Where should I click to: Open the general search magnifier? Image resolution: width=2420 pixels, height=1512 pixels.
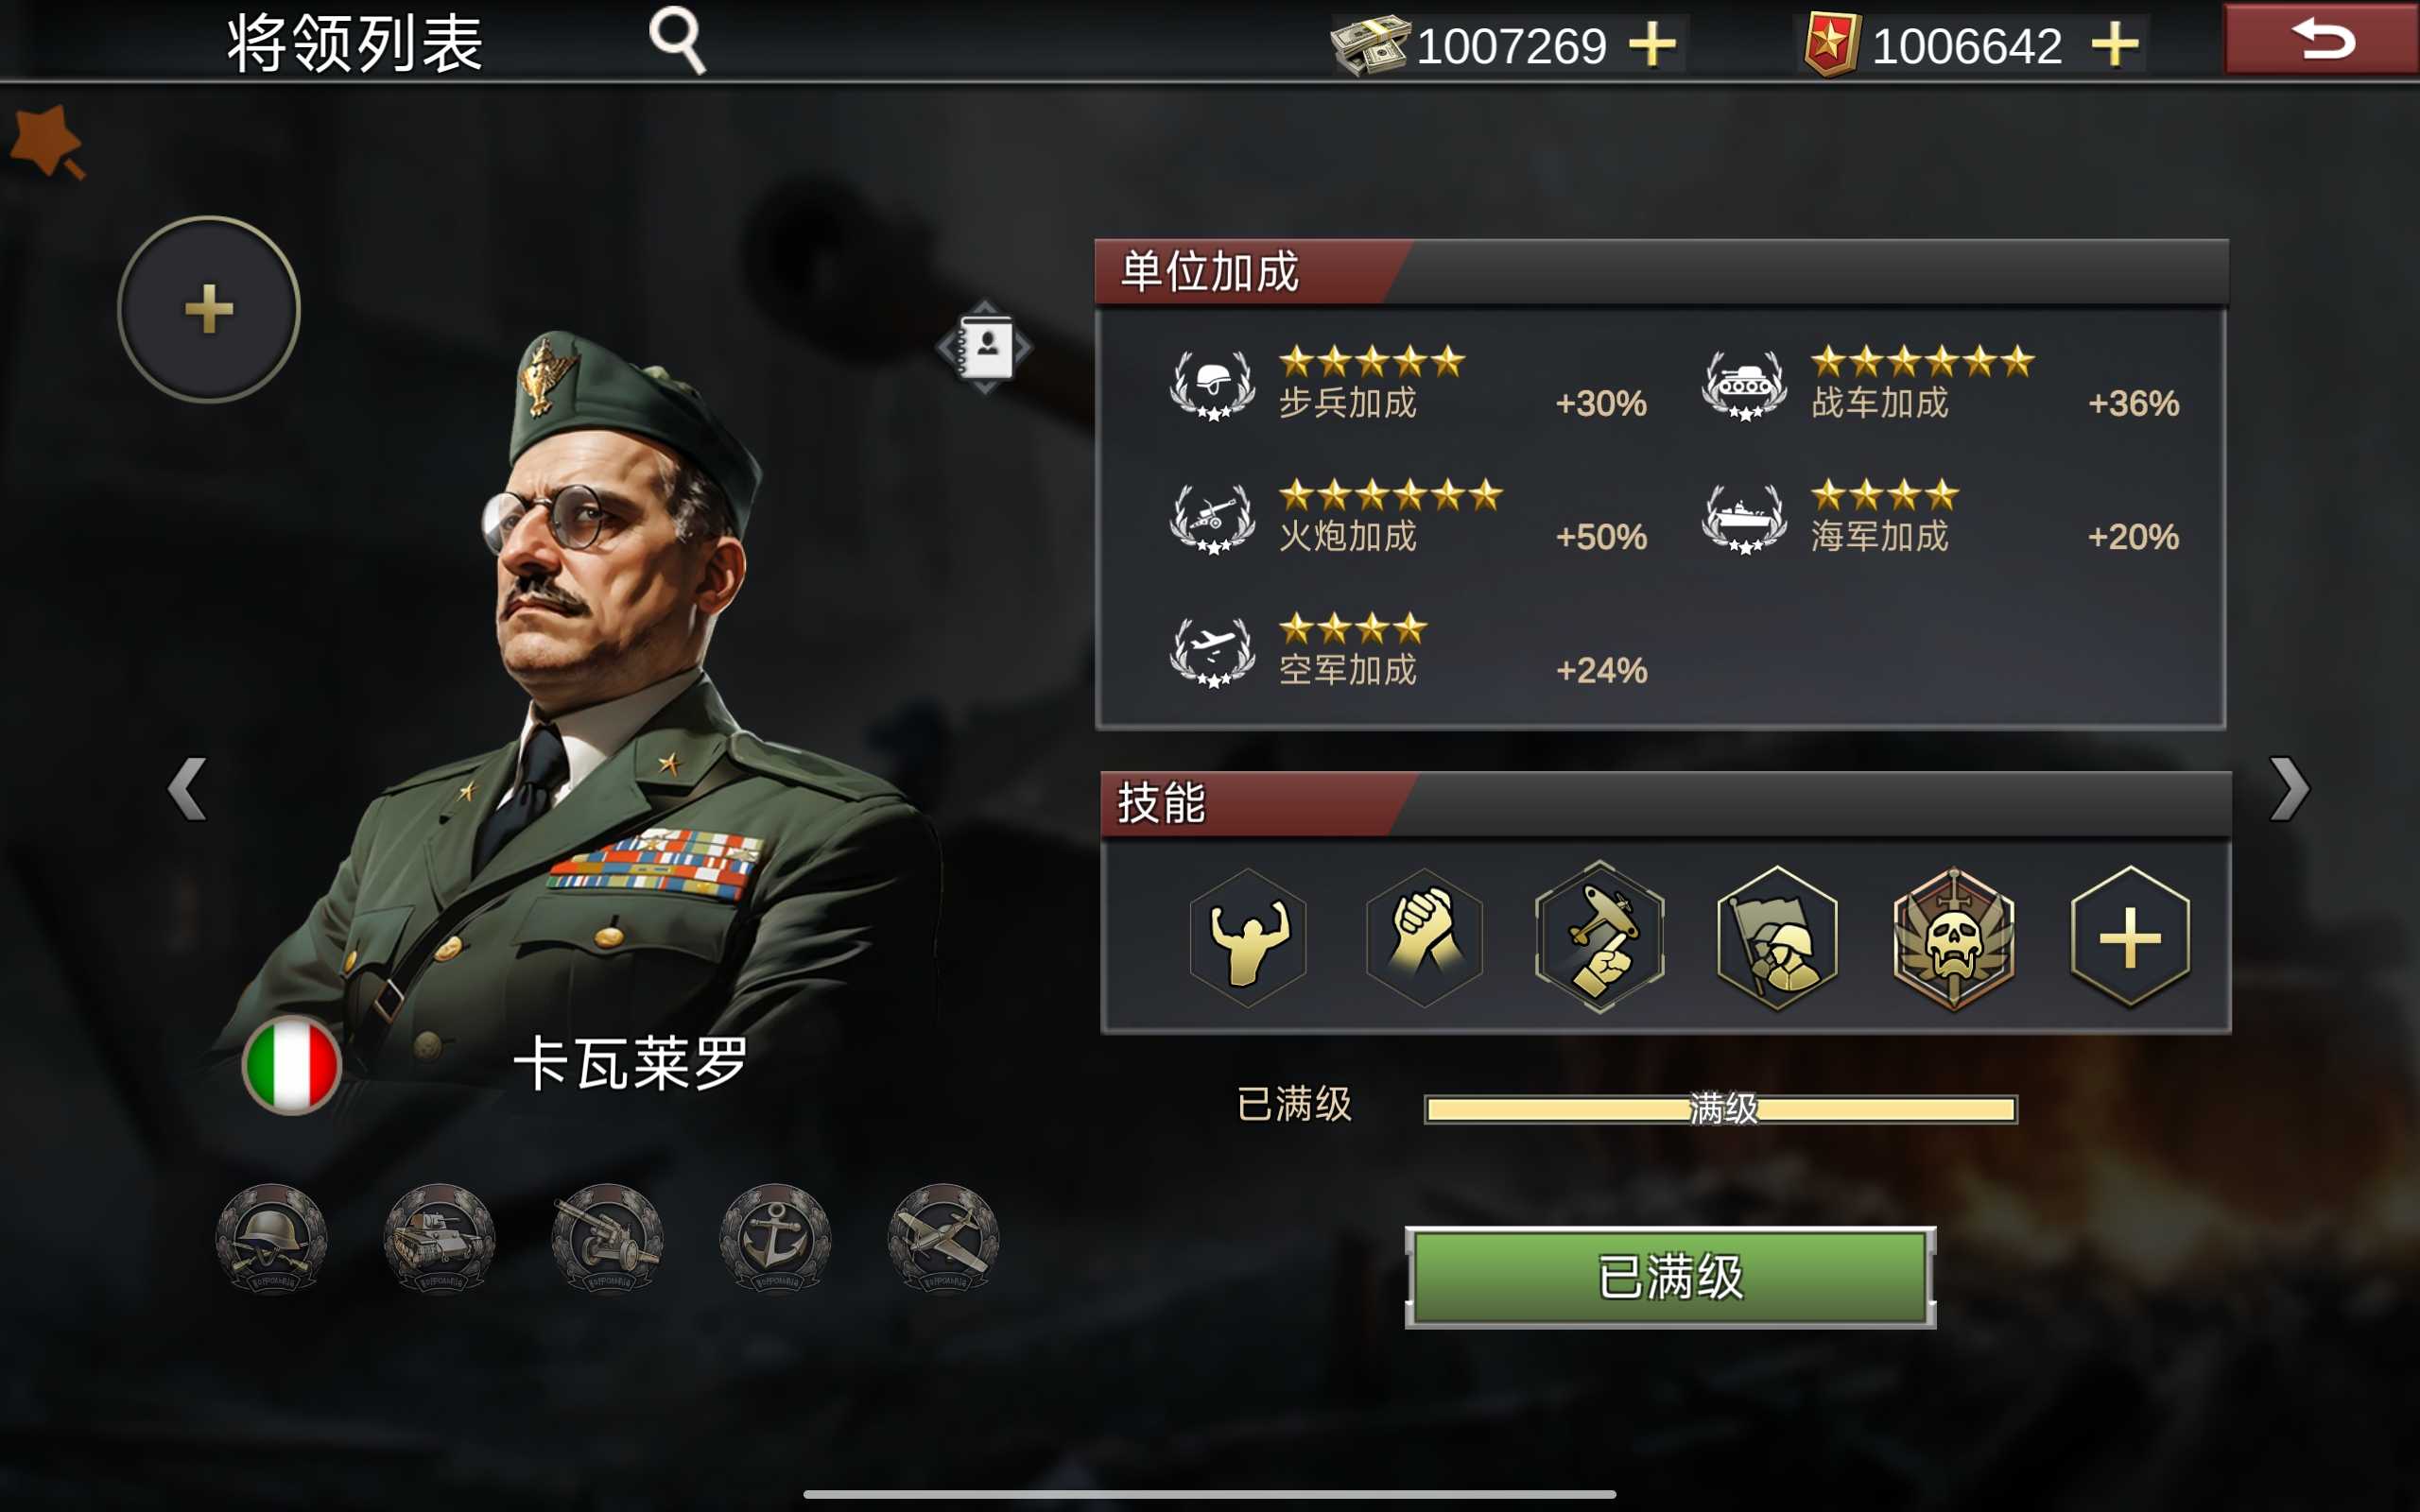tap(678, 40)
